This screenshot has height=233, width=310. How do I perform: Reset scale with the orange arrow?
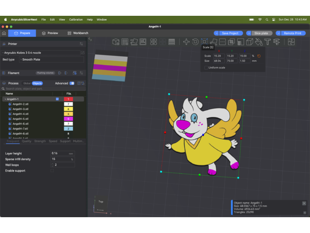coord(259,56)
